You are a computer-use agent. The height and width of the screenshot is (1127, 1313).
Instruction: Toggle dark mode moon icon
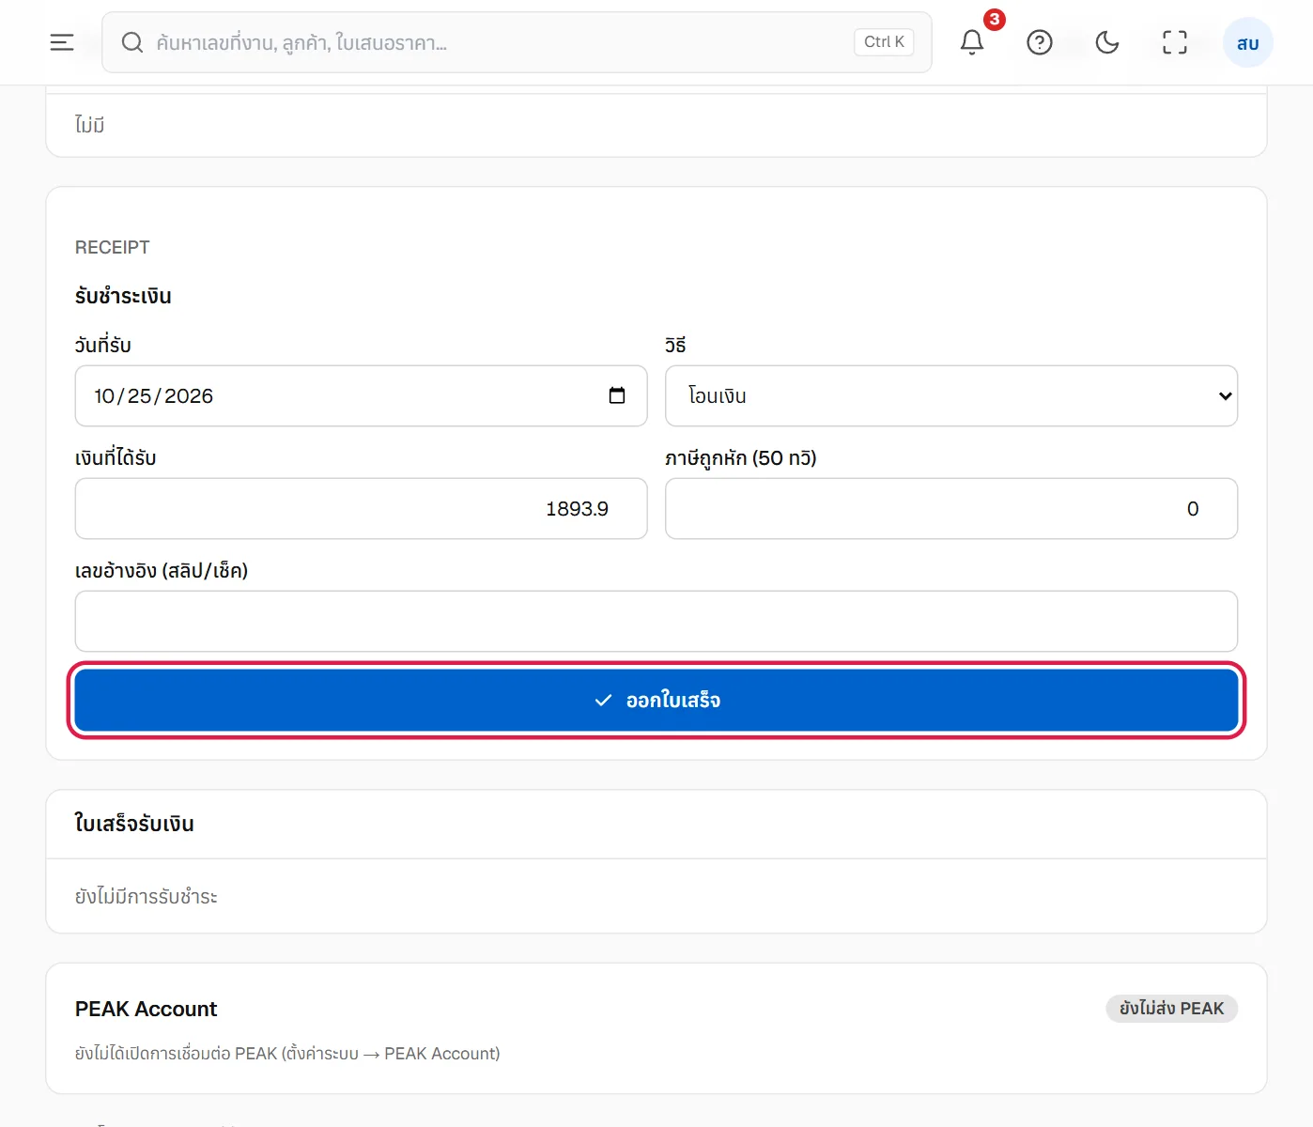(x=1107, y=42)
